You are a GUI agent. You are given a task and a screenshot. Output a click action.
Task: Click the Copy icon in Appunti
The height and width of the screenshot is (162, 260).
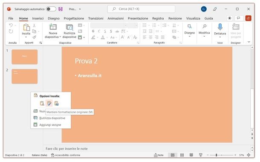[x=34, y=31]
